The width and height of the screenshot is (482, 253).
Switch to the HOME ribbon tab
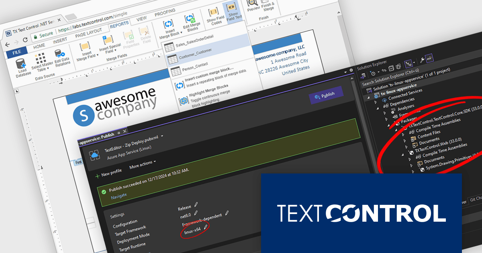[x=39, y=46]
